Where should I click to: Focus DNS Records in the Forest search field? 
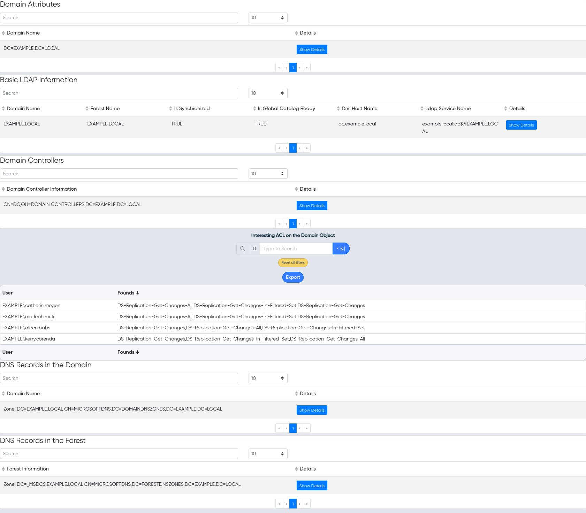coord(119,454)
